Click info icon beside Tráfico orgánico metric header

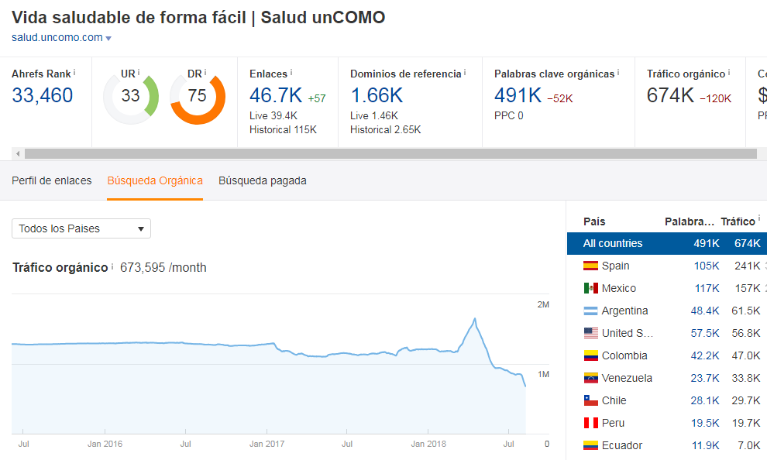729,72
